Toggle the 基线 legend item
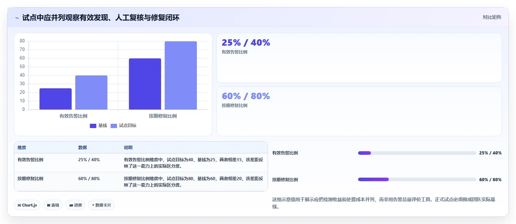The height and width of the screenshot is (224, 516). [98, 126]
